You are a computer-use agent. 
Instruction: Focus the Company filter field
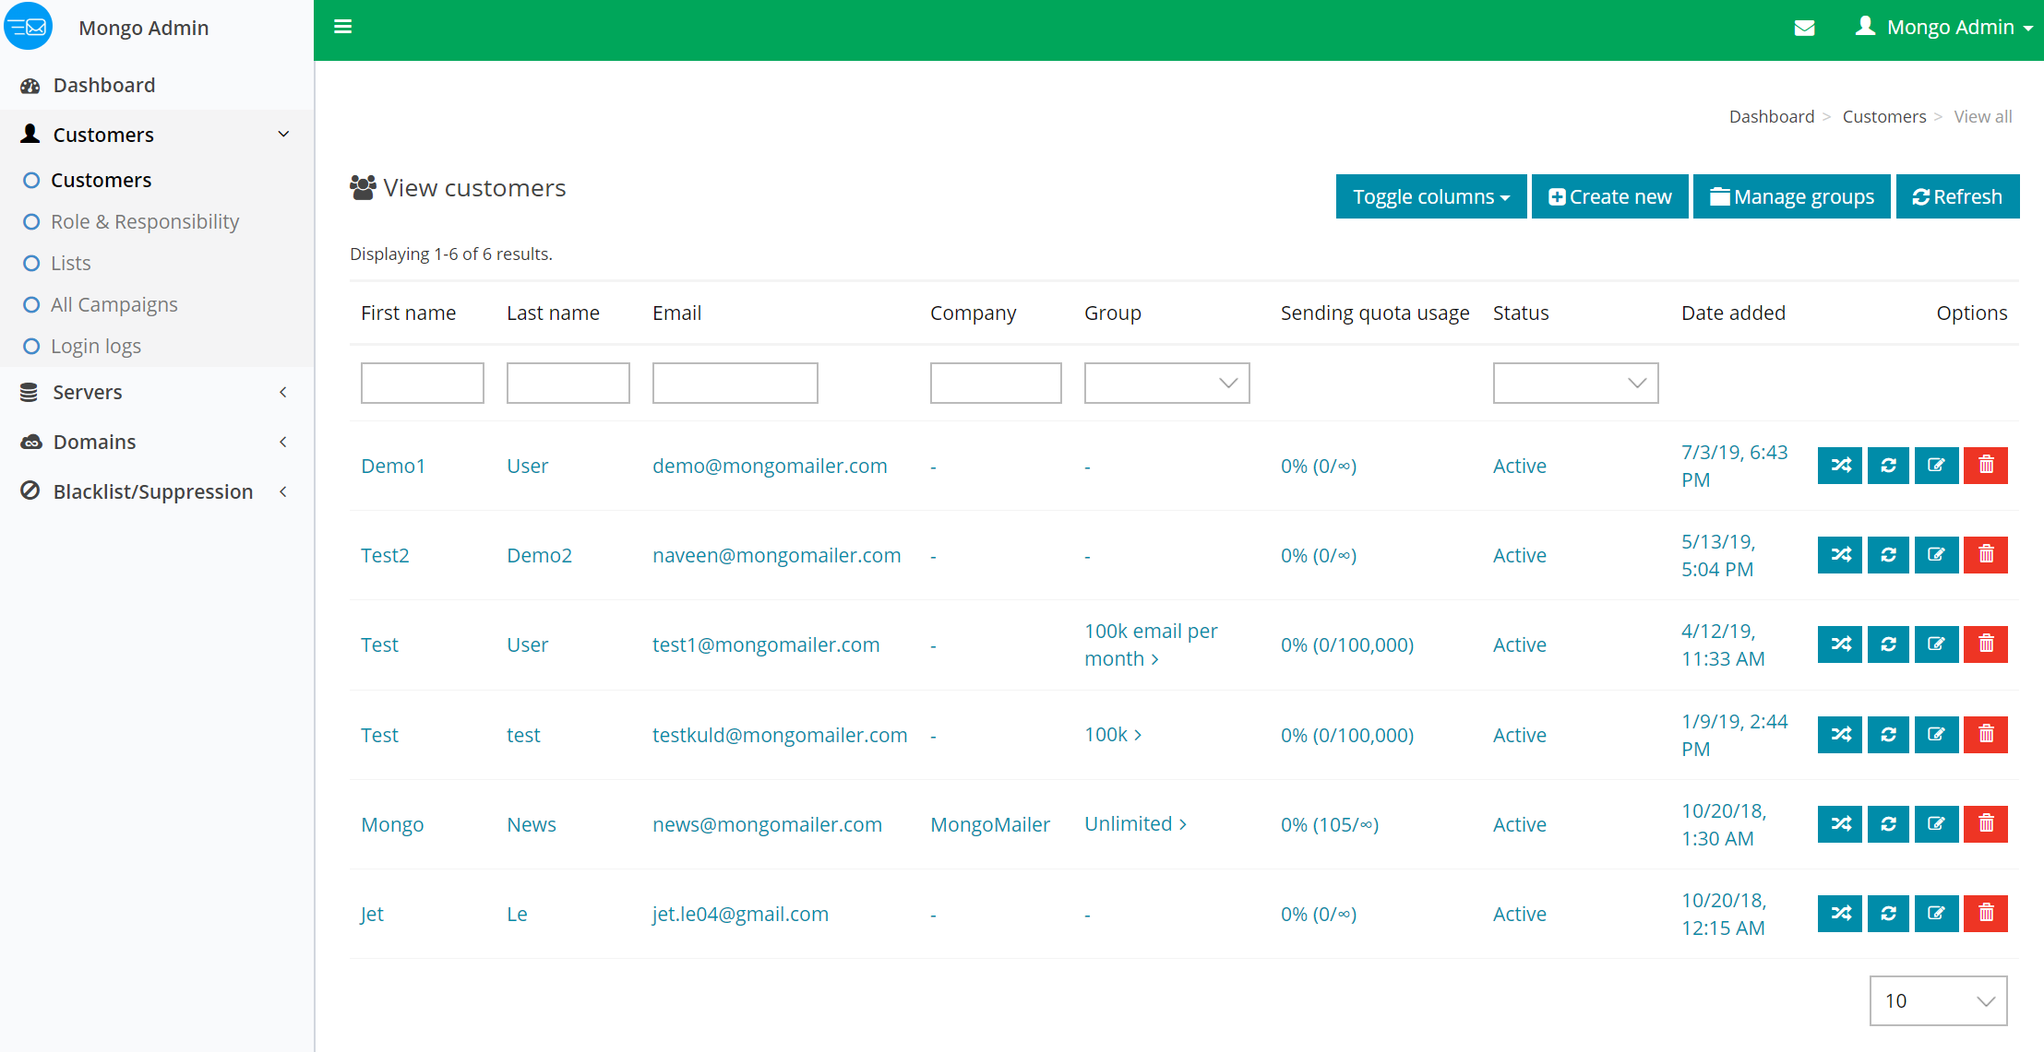996,383
